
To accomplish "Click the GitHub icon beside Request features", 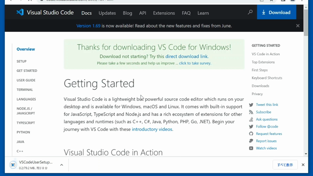I will coord(251,133).
